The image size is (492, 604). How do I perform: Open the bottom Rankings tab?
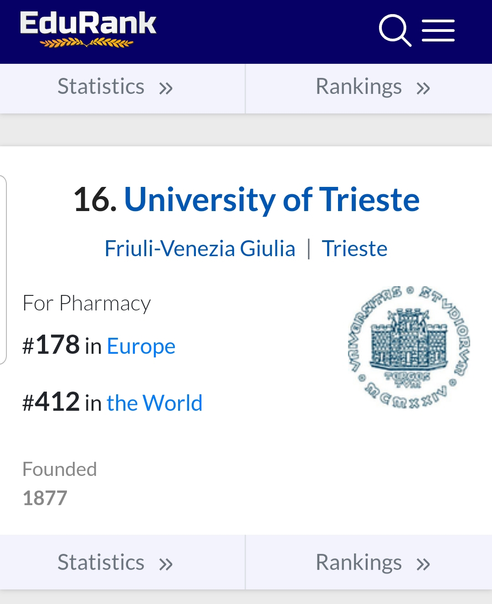pos(369,562)
